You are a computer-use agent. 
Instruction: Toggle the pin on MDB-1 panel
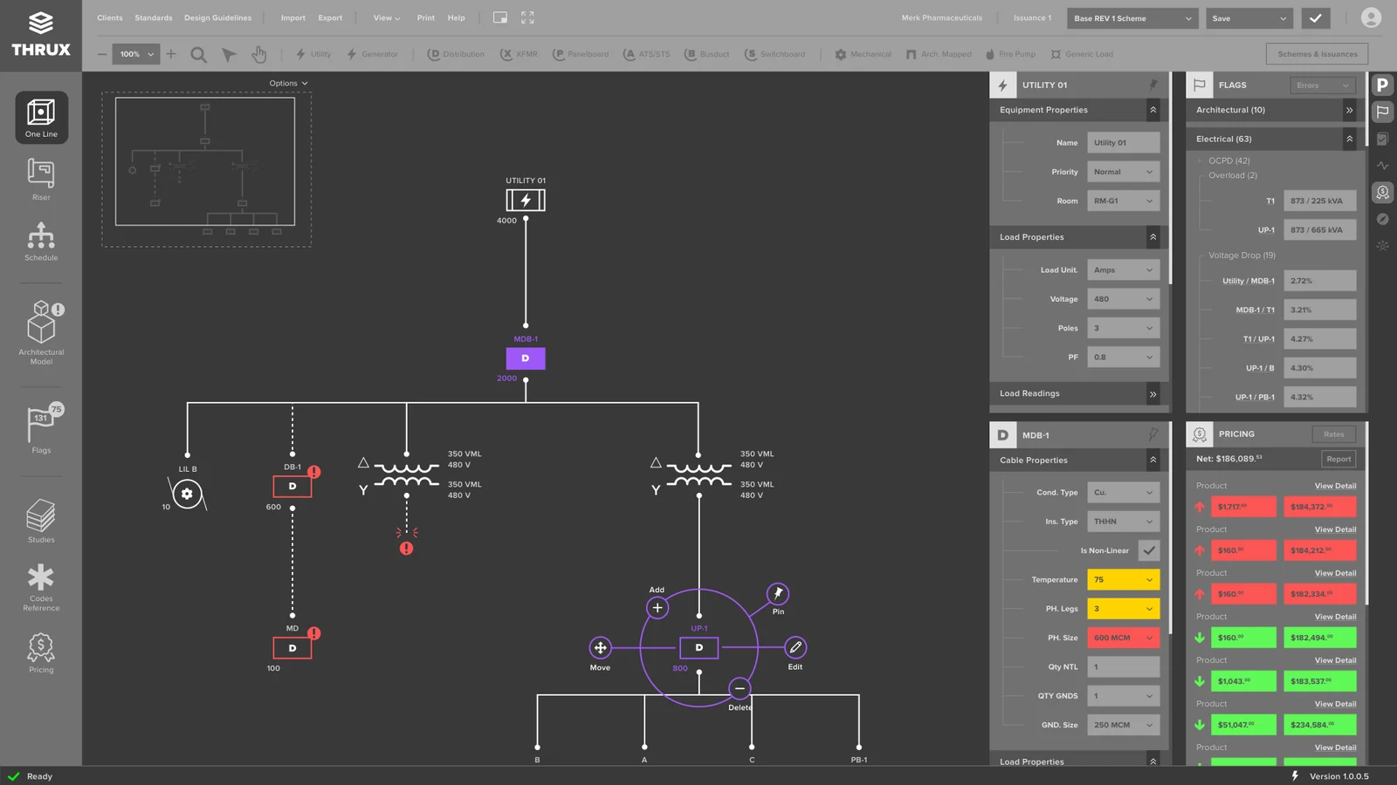pyautogui.click(x=1153, y=433)
